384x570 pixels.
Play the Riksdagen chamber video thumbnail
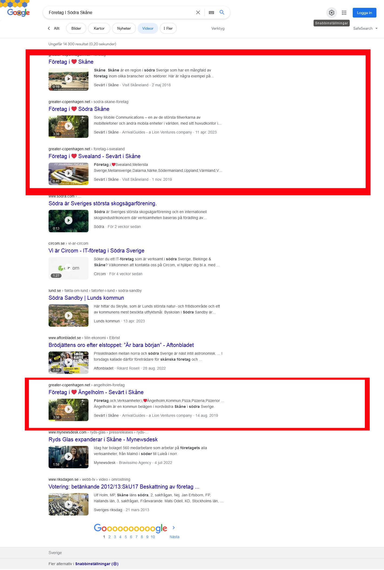click(x=69, y=504)
